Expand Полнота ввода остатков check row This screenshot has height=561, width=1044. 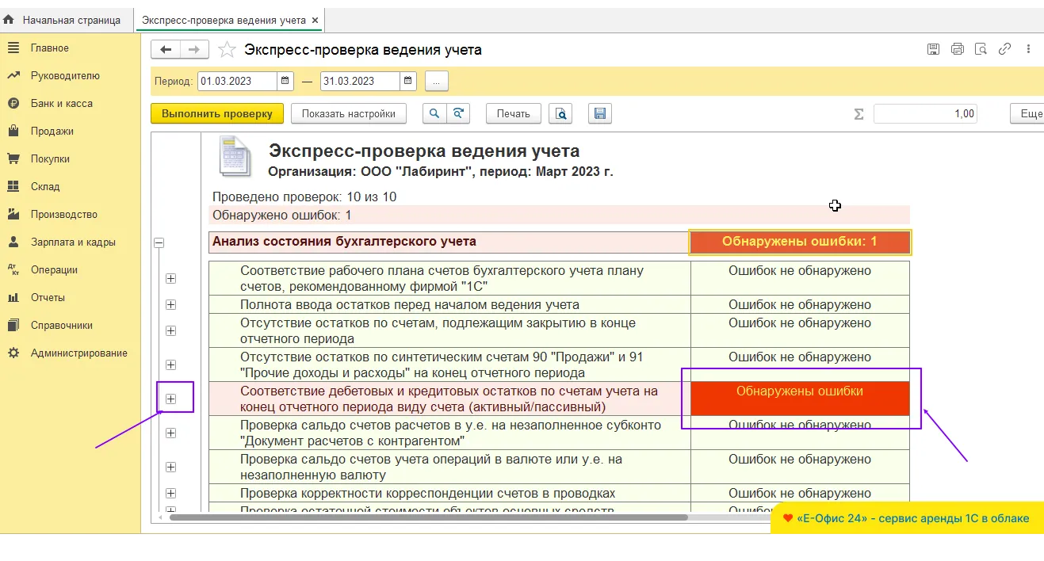pos(170,305)
